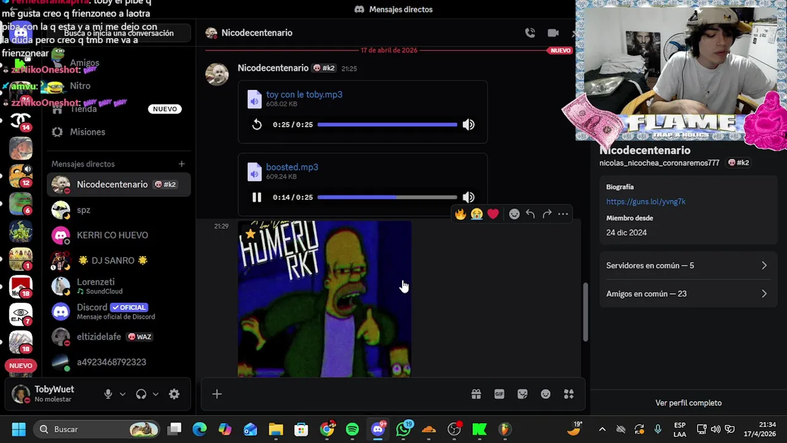The image size is (787, 443).
Task: Click the plus attachment button in message bar
Action: 217,394
